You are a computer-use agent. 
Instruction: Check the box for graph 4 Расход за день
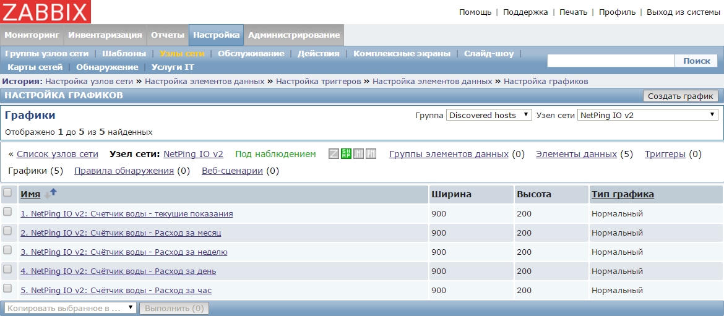pos(7,270)
